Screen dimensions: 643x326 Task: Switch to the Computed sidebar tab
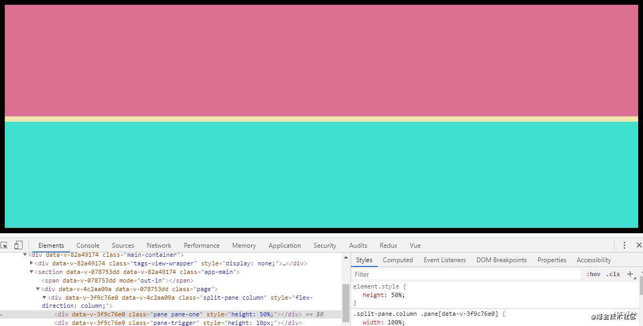point(398,260)
